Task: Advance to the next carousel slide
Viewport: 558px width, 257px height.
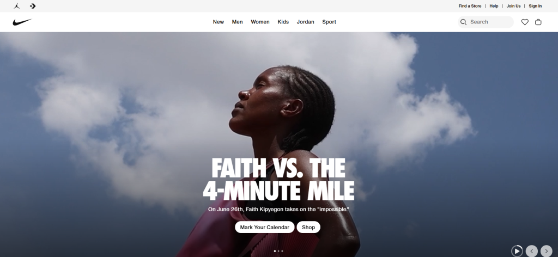Action: pyautogui.click(x=546, y=251)
